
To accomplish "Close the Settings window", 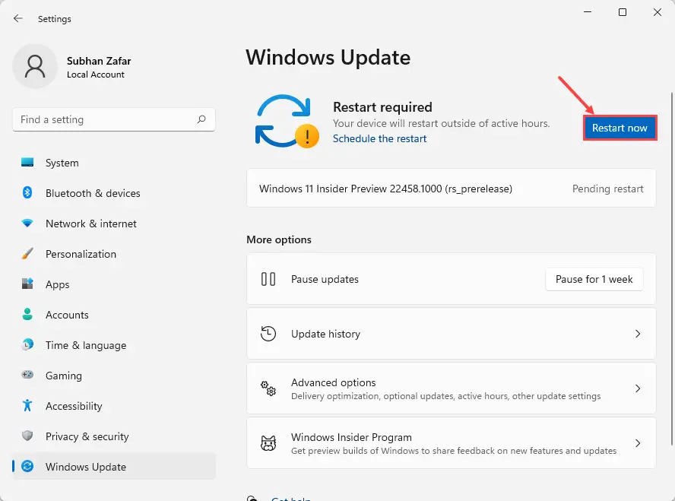I will (x=657, y=12).
